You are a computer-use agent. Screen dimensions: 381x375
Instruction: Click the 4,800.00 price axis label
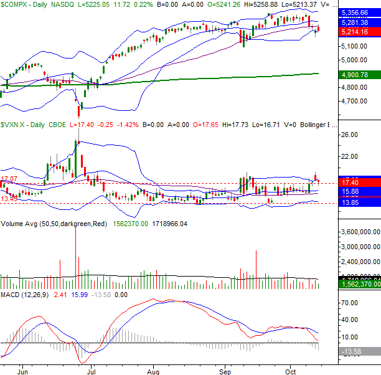(354, 87)
